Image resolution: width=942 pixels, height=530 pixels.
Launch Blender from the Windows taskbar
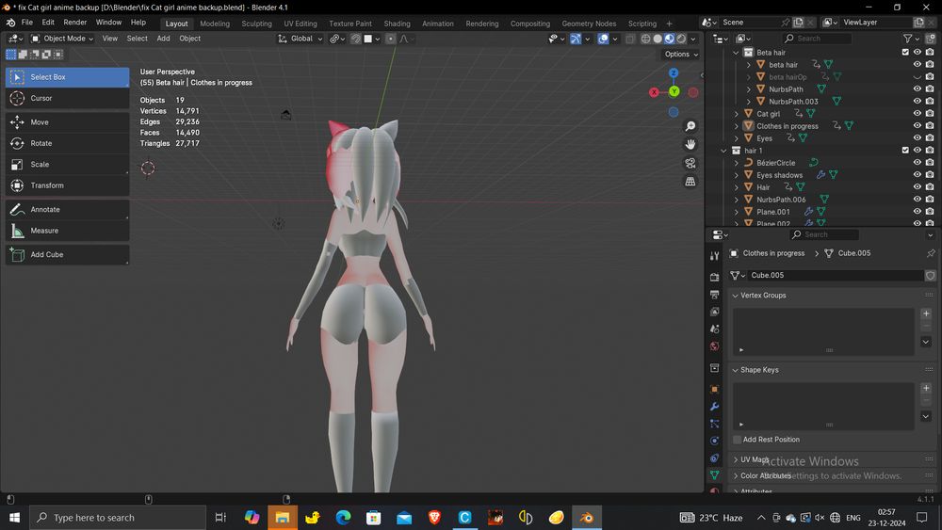[x=587, y=518]
